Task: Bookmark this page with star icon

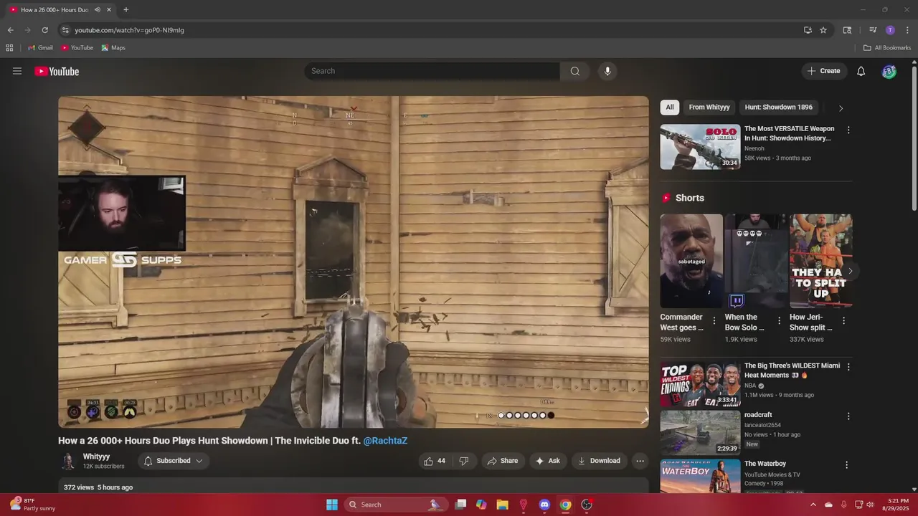Action: click(x=823, y=30)
